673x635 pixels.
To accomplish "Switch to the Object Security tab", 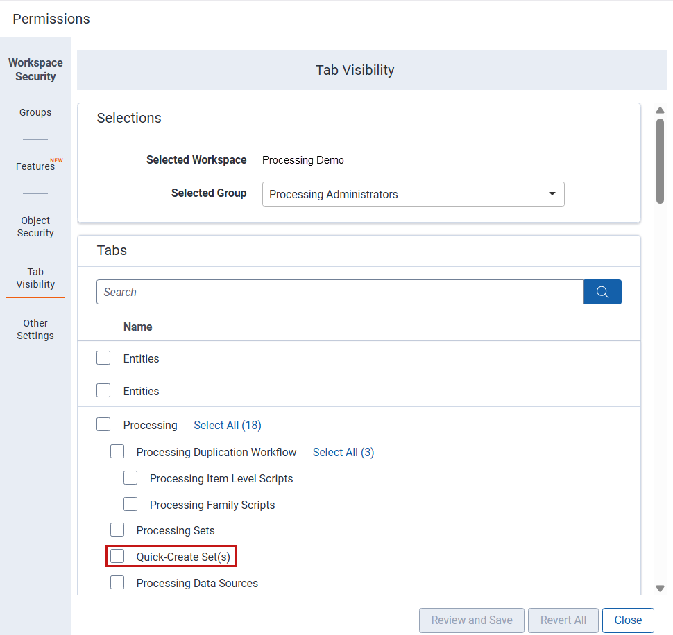I will coord(35,227).
